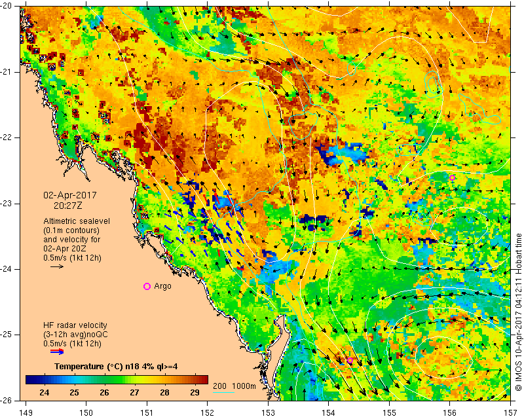Click the magenta Argo legend circle

[147, 286]
